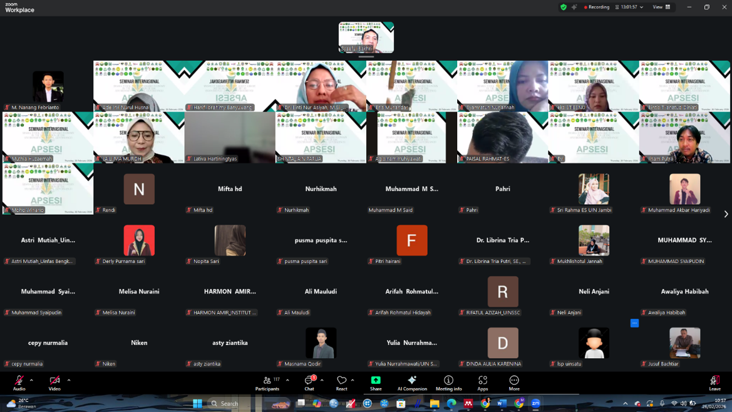Open AI Companion
Viewport: 732px width, 412px height.
pyautogui.click(x=412, y=383)
